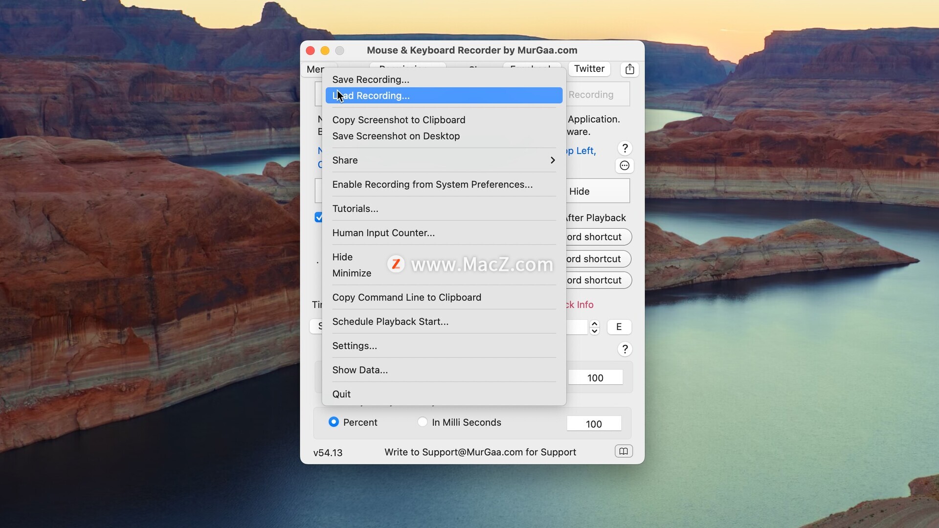This screenshot has height=528, width=939.
Task: Click the upper 100 value field
Action: (595, 377)
